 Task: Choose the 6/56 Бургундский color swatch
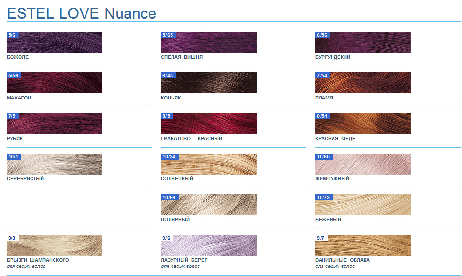coord(363,43)
